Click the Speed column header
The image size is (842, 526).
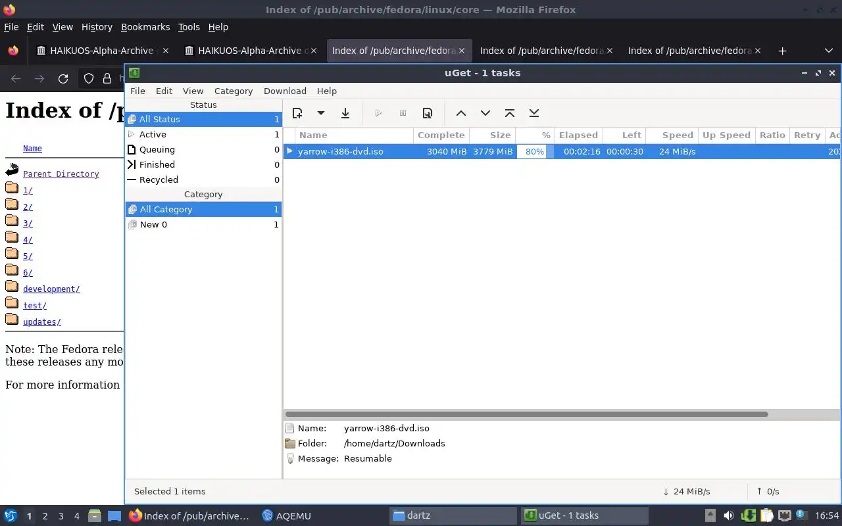click(672, 135)
